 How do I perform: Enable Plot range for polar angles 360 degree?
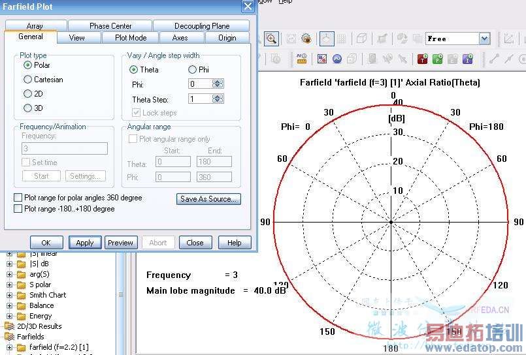tap(18, 198)
